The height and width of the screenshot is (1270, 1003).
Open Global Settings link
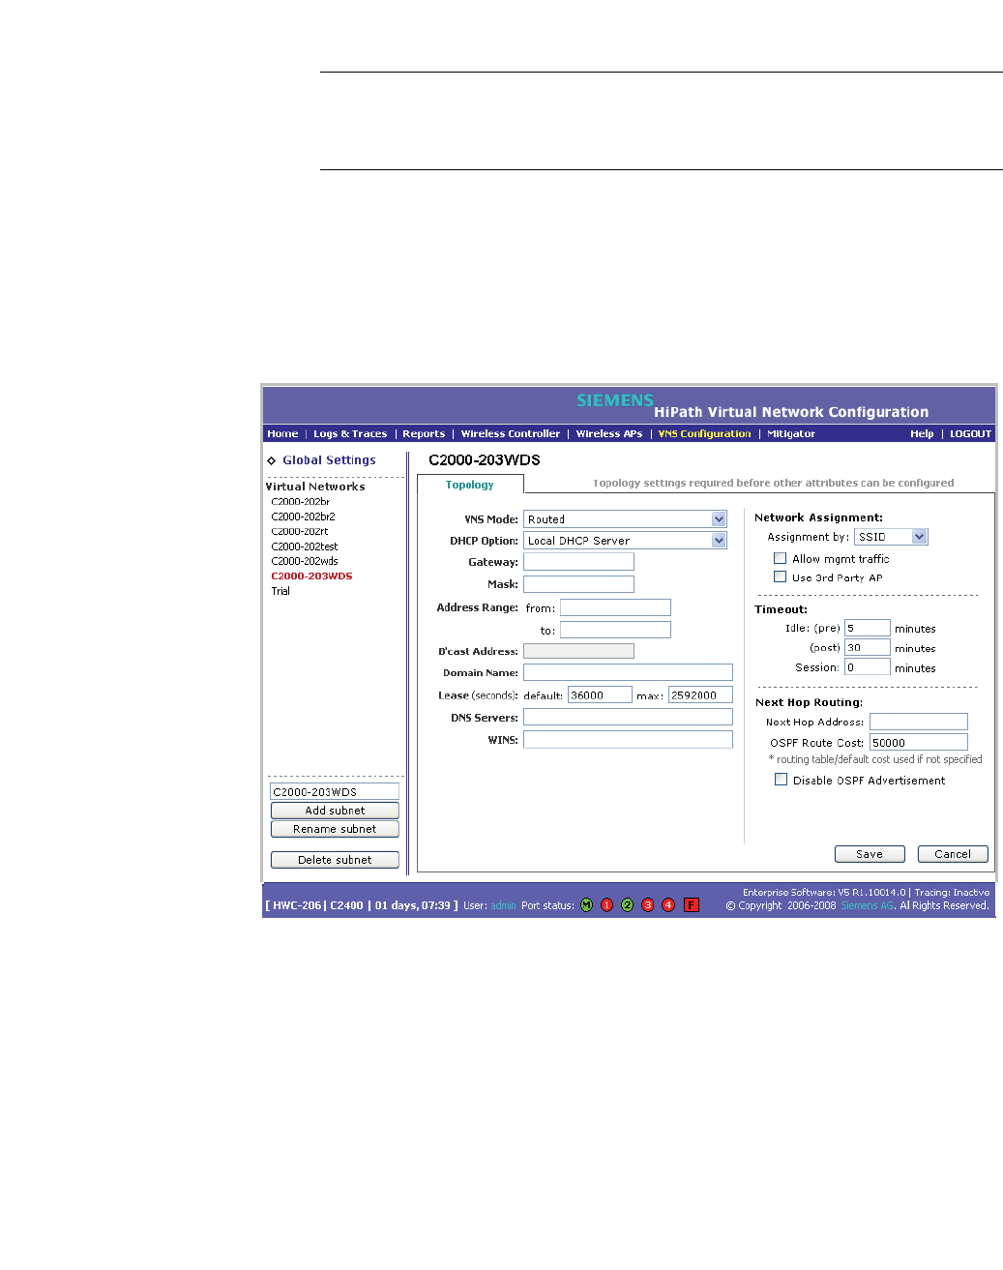(329, 460)
